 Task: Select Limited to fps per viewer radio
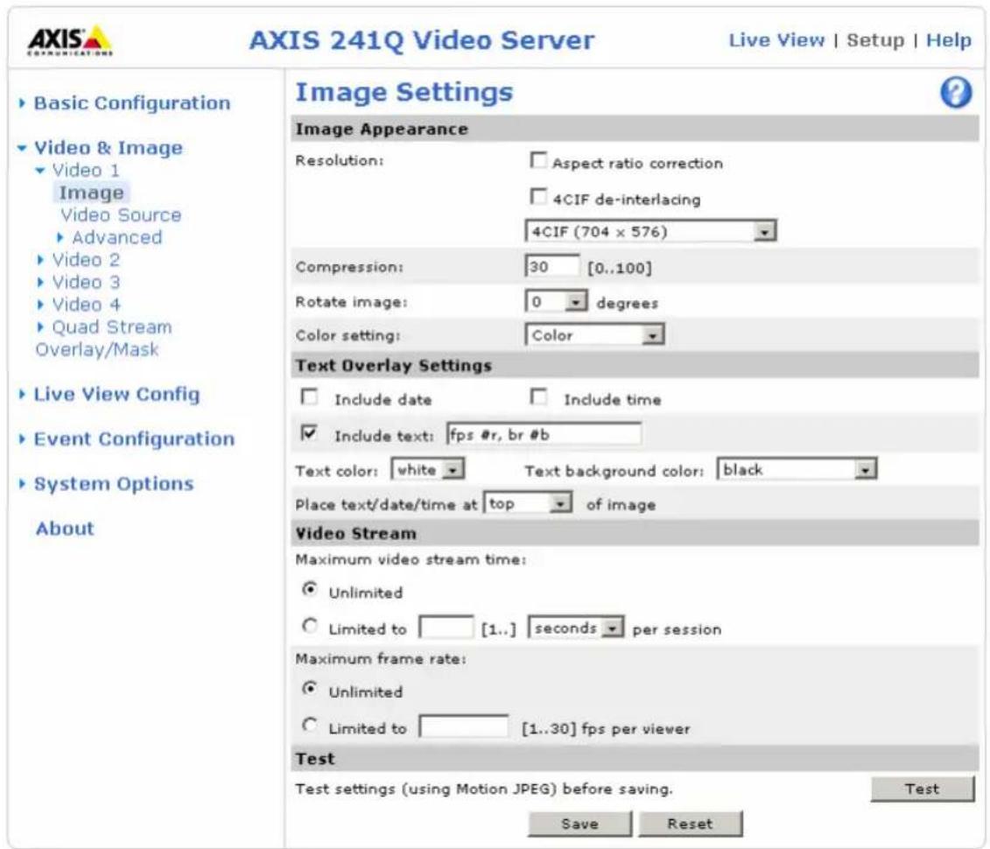click(309, 726)
